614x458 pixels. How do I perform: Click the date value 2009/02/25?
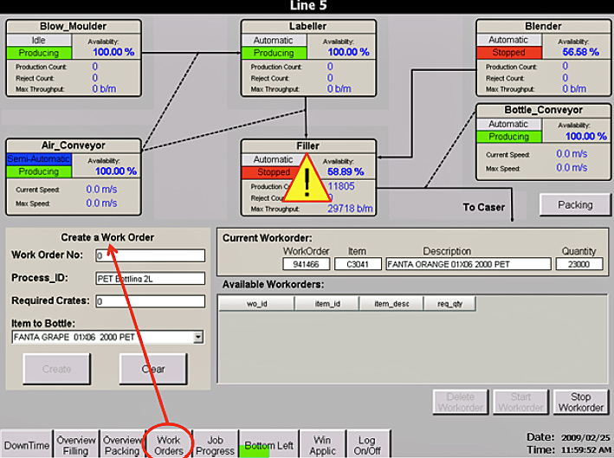pyautogui.click(x=585, y=437)
